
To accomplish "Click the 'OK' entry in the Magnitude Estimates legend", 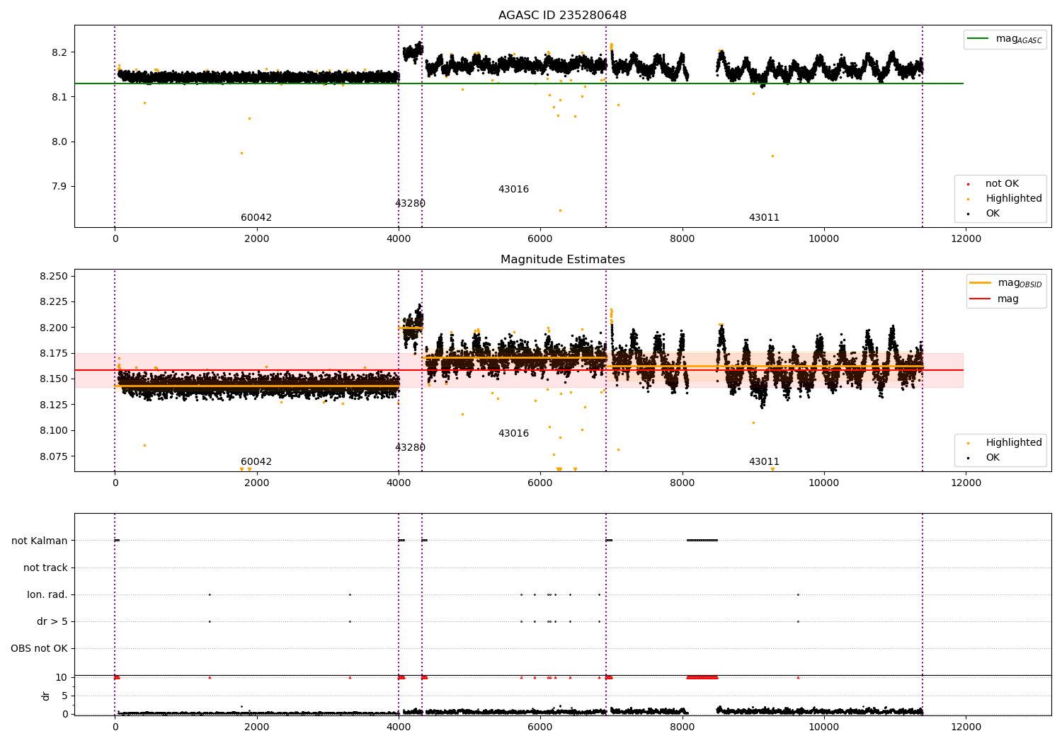I will 993,458.
